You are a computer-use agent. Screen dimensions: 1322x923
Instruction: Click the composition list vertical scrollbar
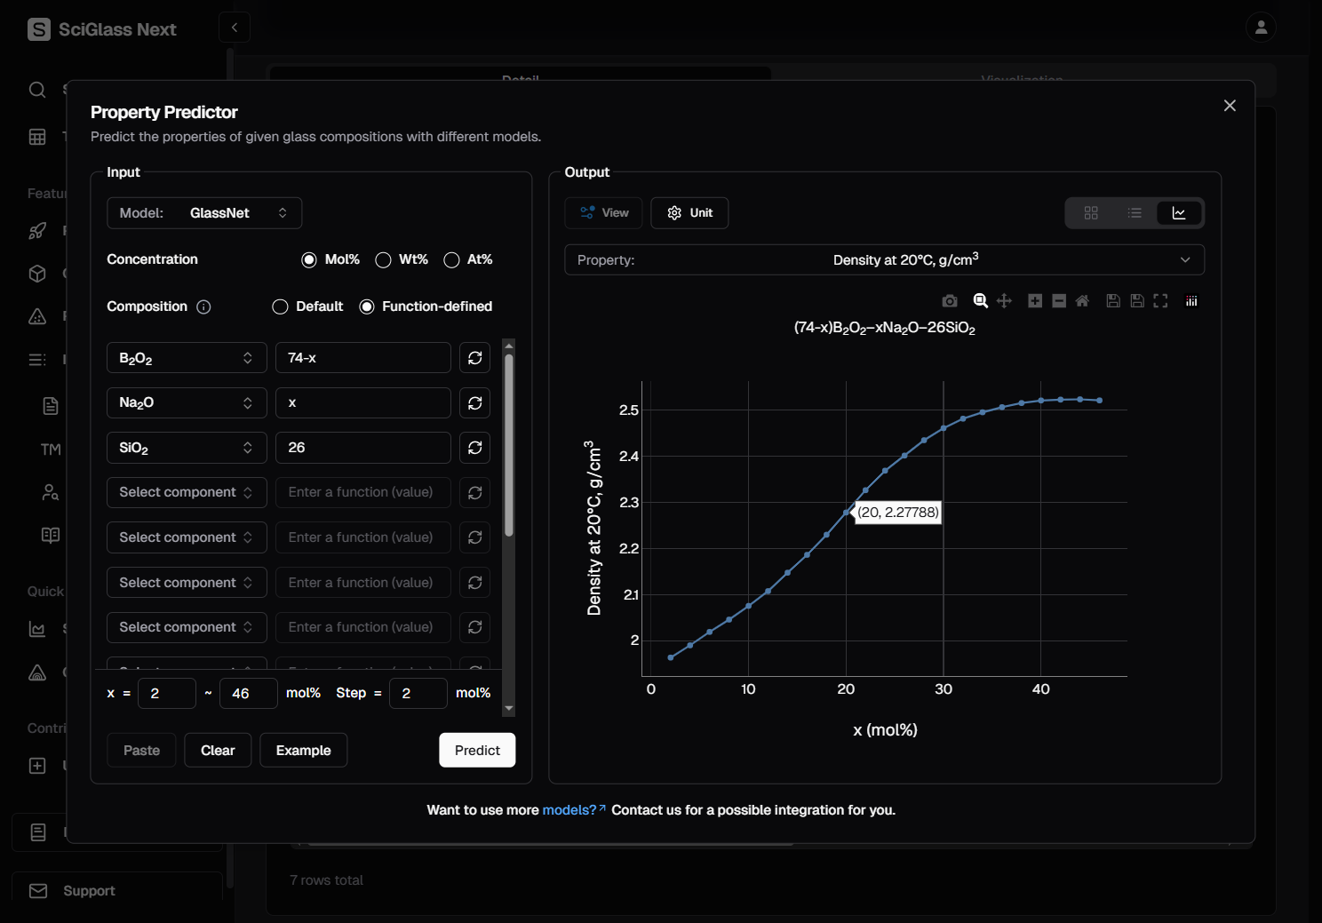(x=509, y=444)
